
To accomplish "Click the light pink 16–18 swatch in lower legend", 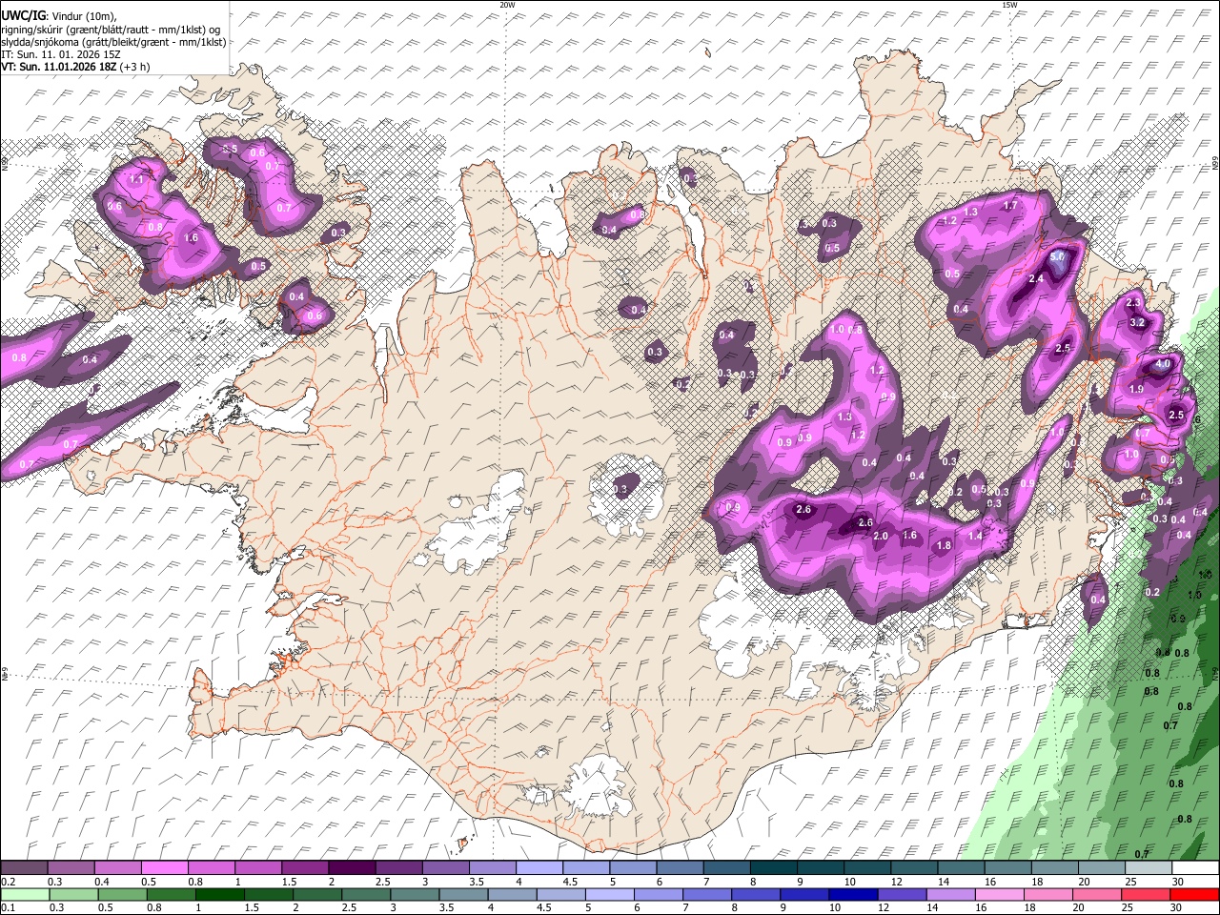I will 1001,894.
